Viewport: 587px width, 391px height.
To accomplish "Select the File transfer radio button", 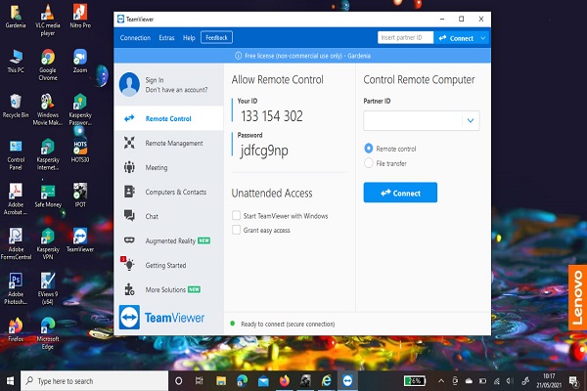I will pyautogui.click(x=369, y=163).
